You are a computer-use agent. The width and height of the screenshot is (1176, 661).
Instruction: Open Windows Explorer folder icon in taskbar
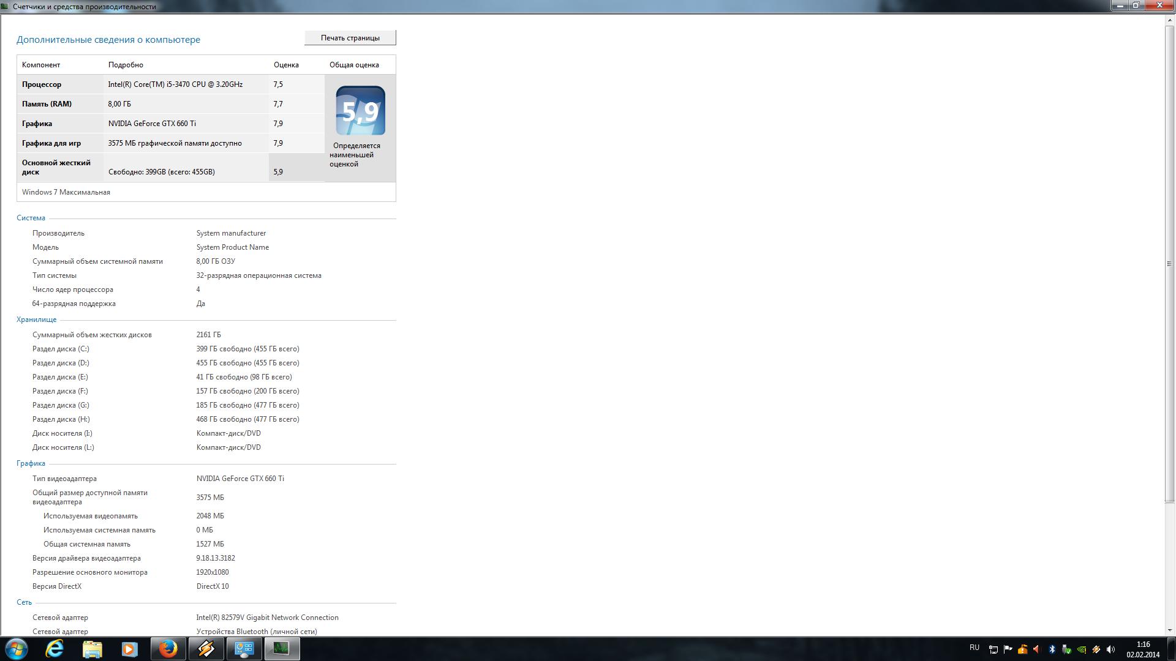click(92, 649)
